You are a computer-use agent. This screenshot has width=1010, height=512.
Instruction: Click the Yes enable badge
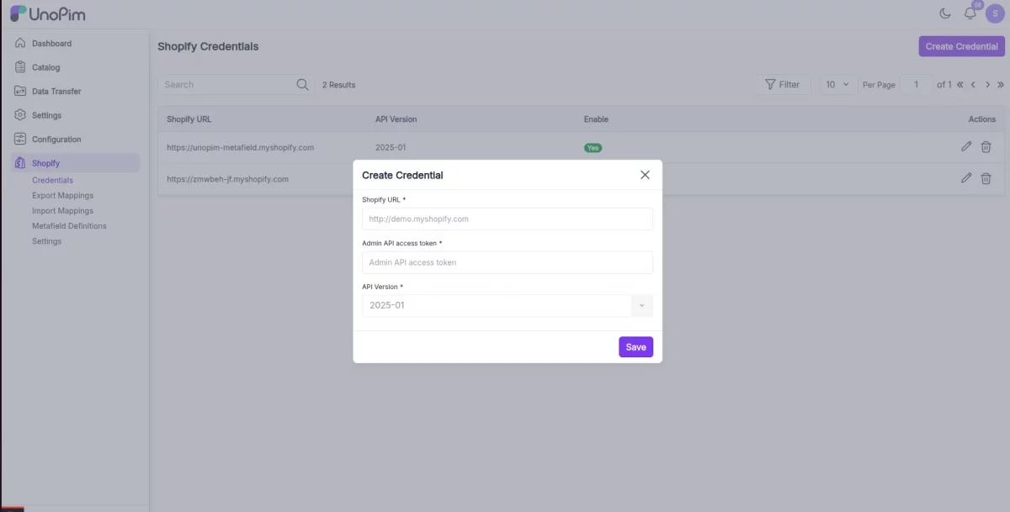(593, 147)
